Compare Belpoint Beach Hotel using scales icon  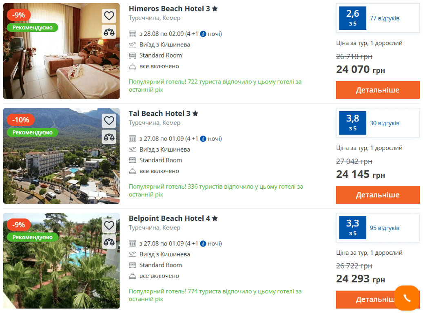point(109,242)
